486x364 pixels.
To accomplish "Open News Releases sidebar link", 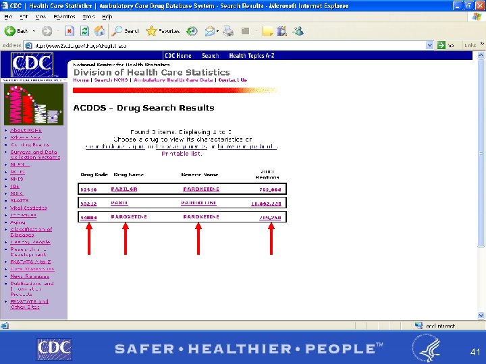I will (x=30, y=276).
